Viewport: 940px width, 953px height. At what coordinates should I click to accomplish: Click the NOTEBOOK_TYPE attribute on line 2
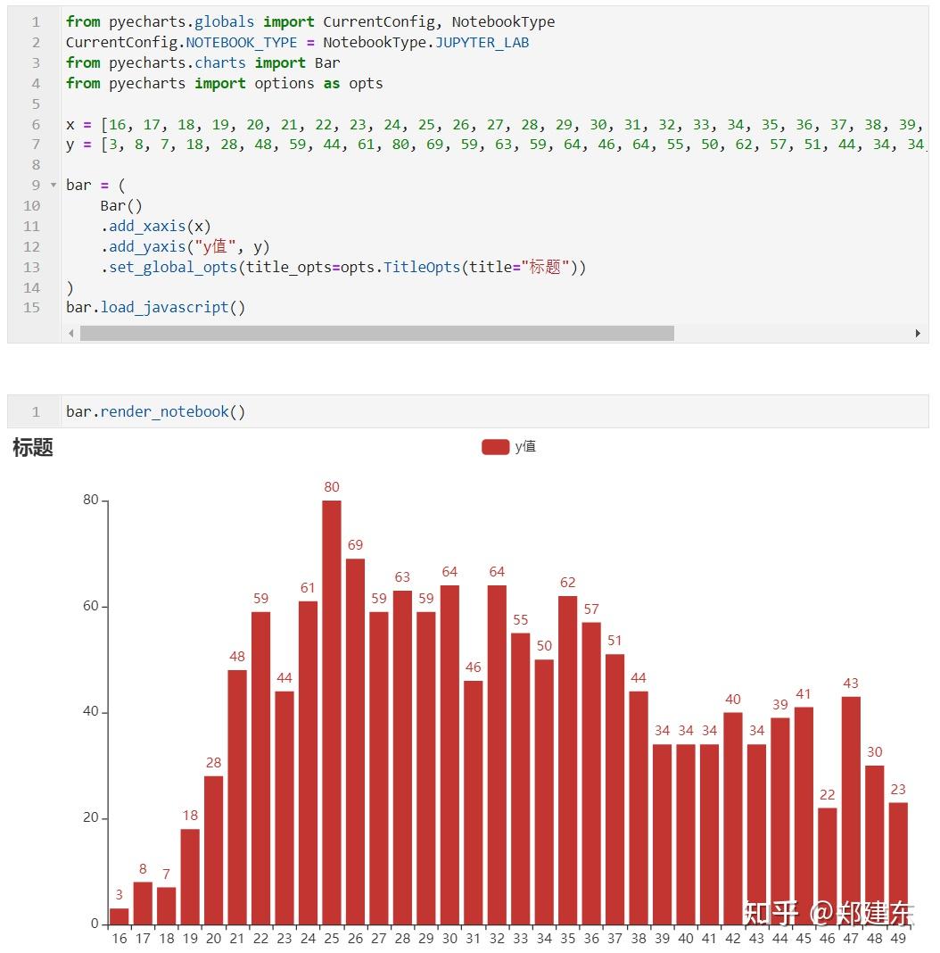241,43
